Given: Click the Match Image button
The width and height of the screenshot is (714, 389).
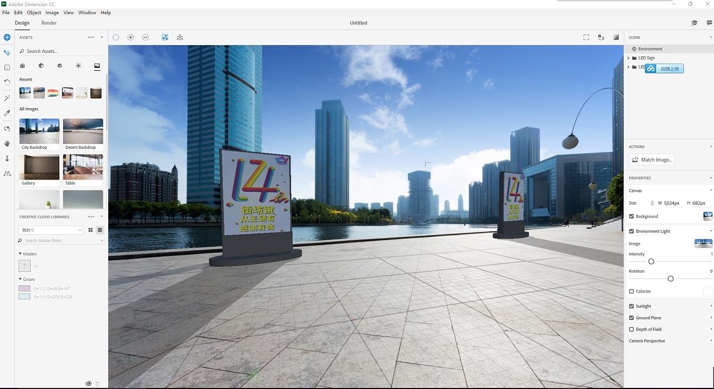Looking at the screenshot, I should click(x=651, y=159).
